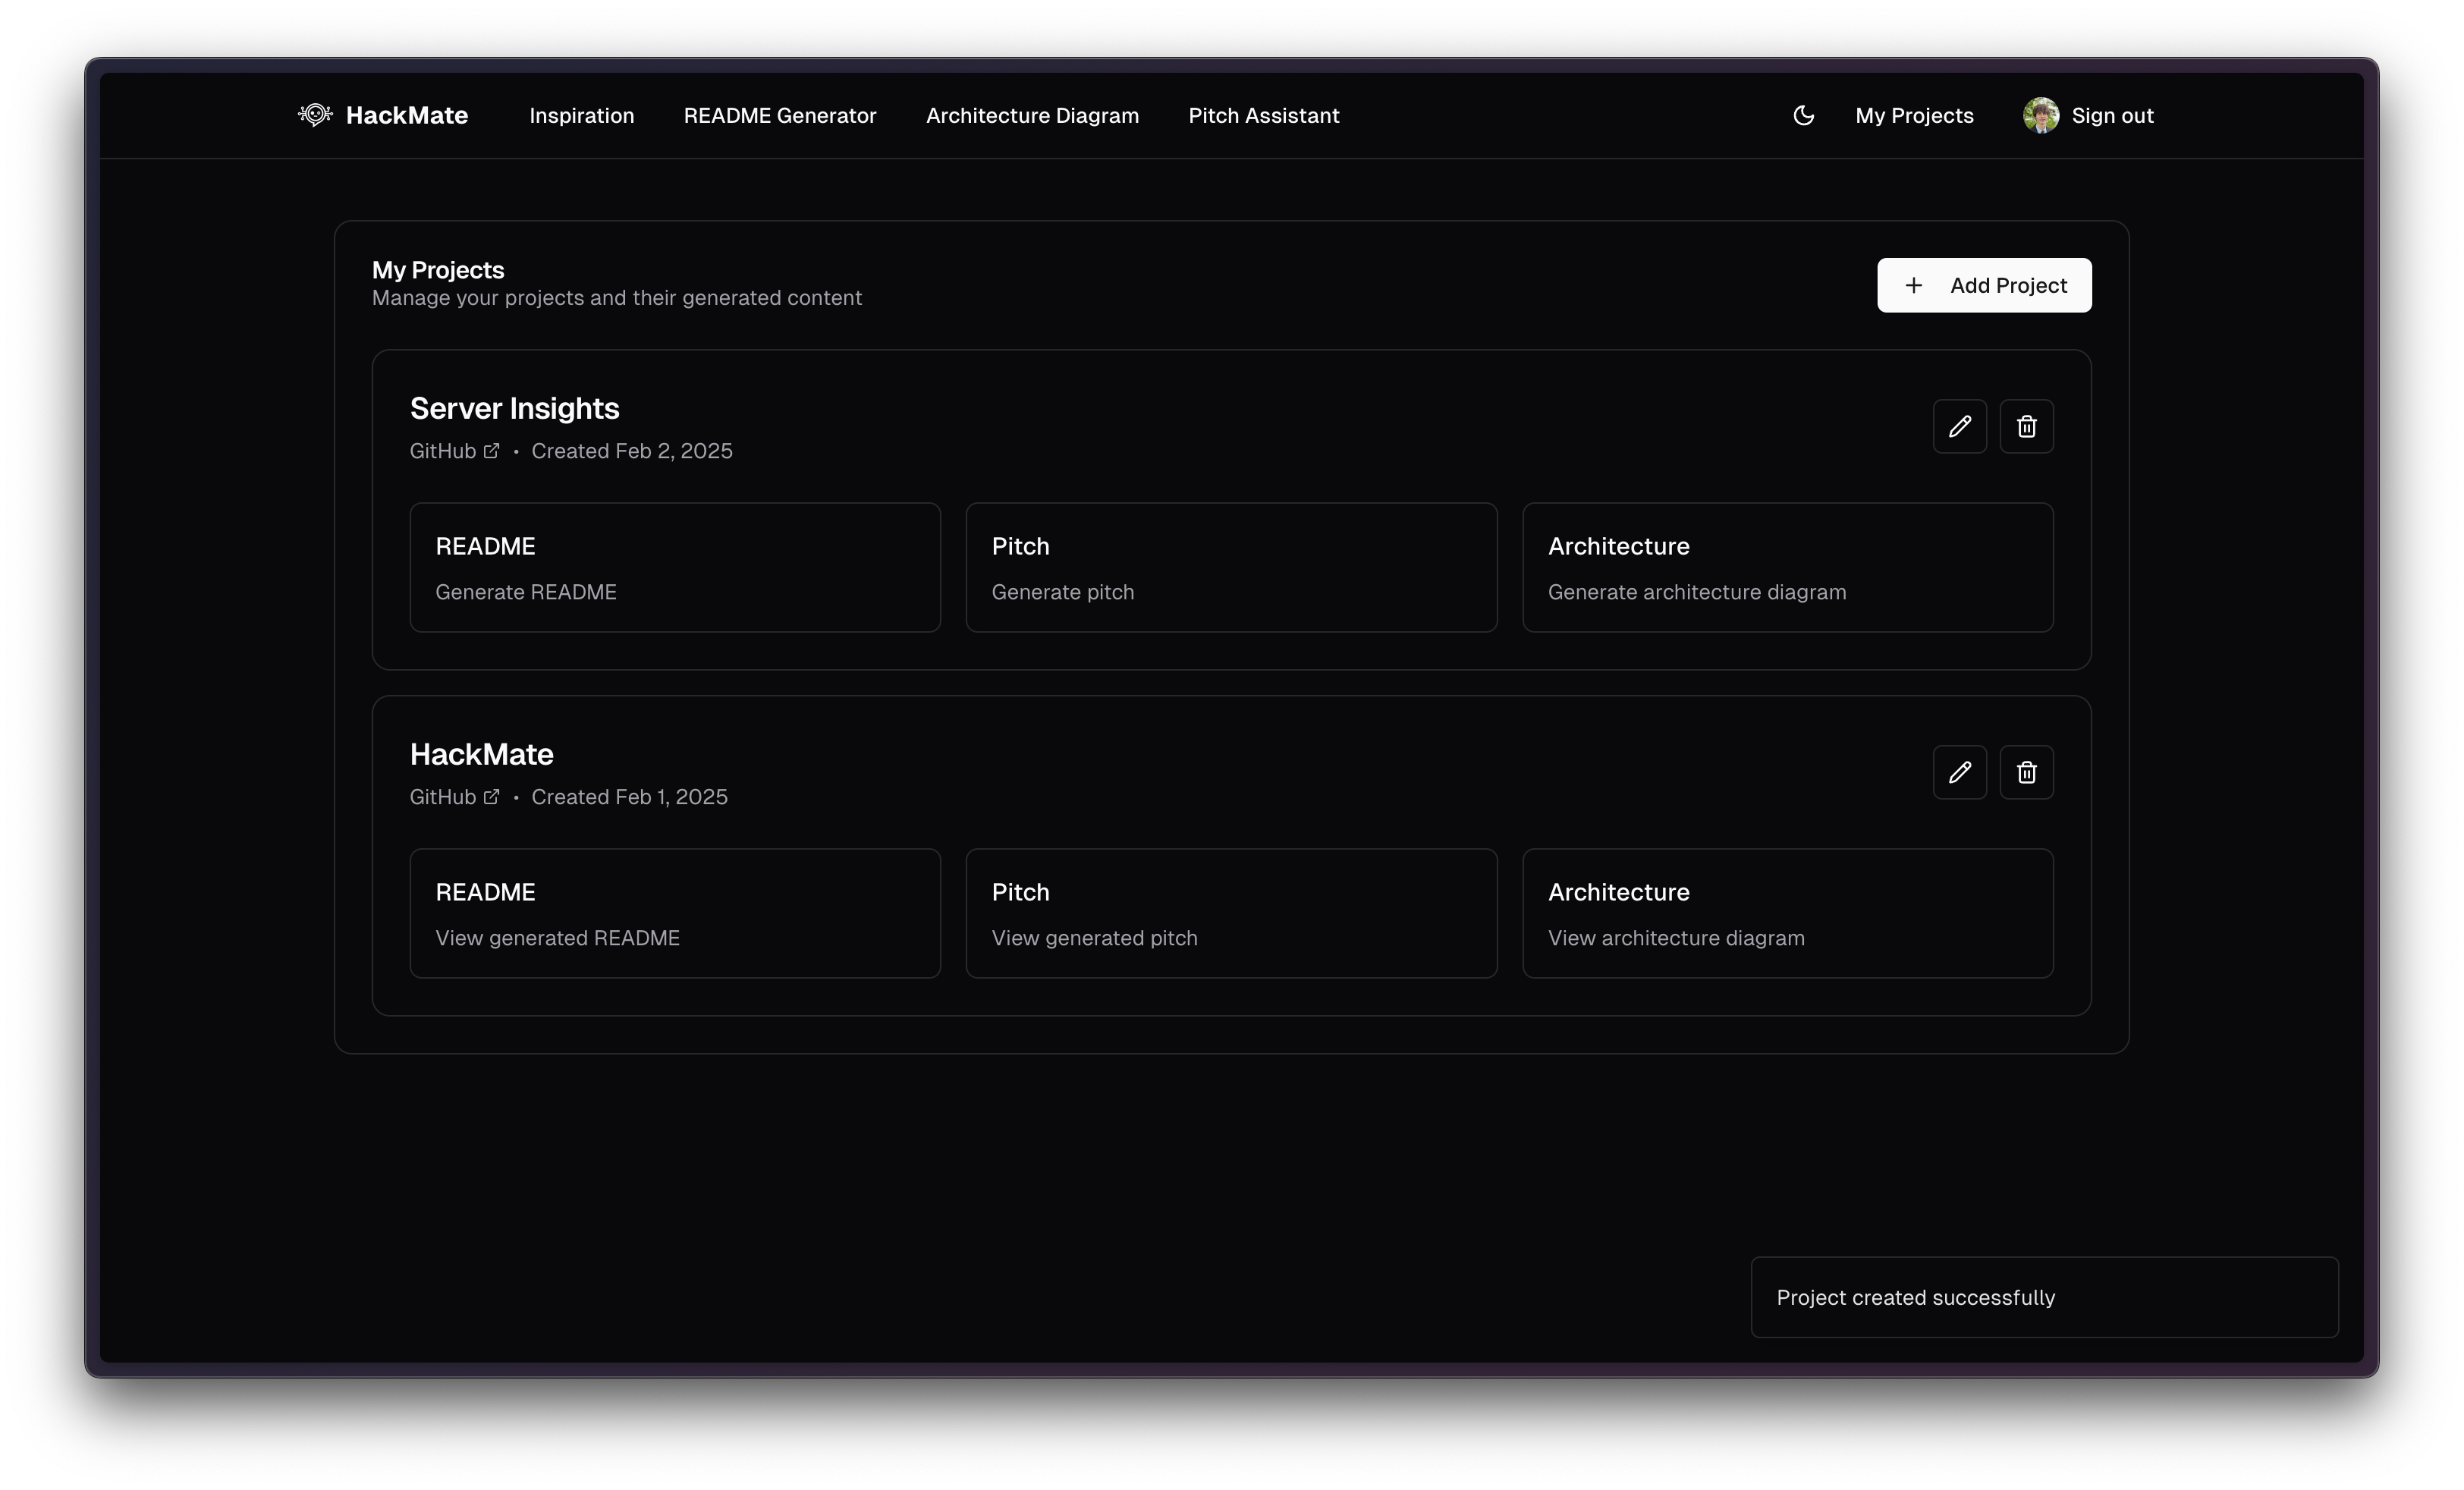Edit the Server Insights project
This screenshot has width=2464, height=1490.
point(1959,427)
